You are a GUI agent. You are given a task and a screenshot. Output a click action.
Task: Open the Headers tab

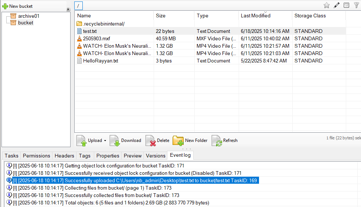point(64,156)
